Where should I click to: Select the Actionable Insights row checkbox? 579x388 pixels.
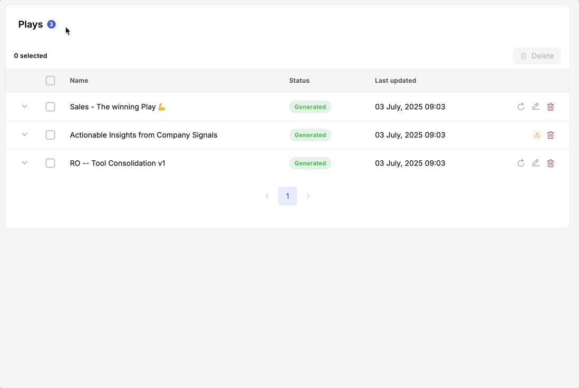click(x=50, y=135)
